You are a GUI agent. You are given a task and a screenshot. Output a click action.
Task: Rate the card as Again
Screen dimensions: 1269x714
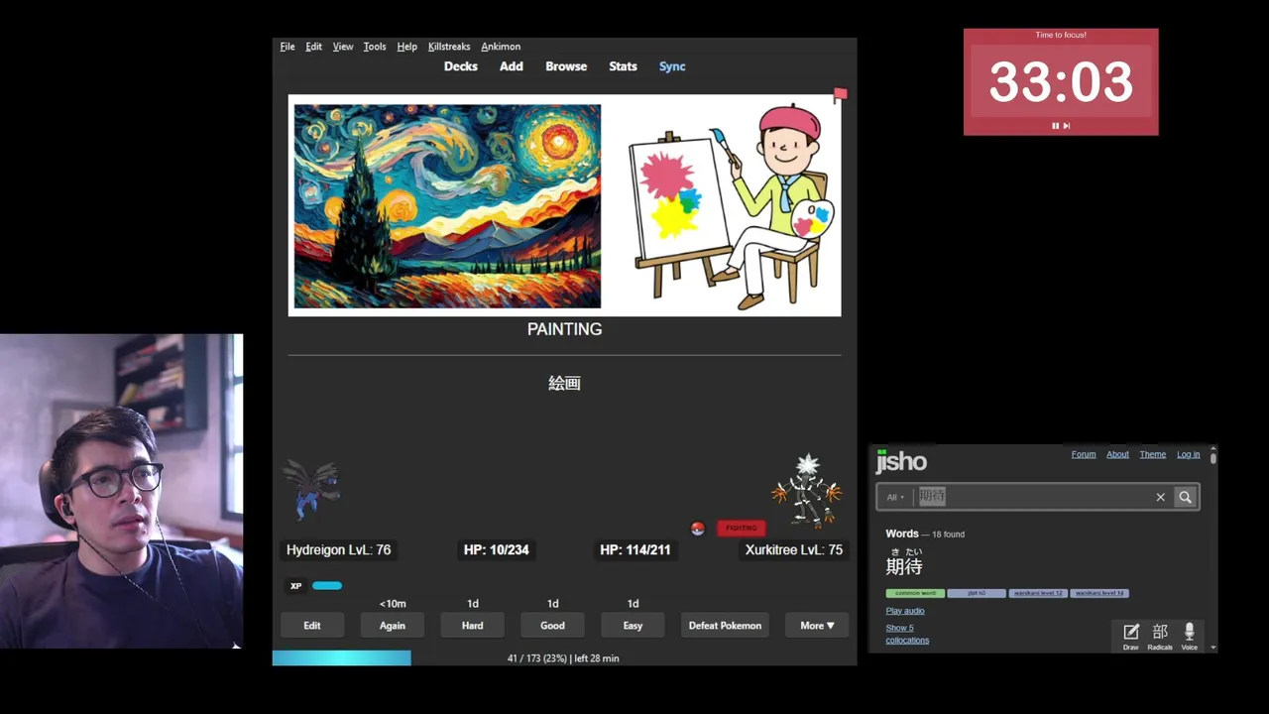click(x=393, y=626)
